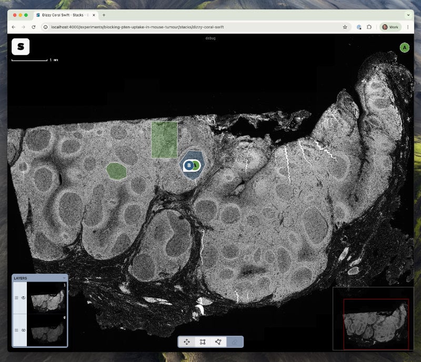
Task: Toggle visibility of layer 0
Action: click(x=23, y=330)
